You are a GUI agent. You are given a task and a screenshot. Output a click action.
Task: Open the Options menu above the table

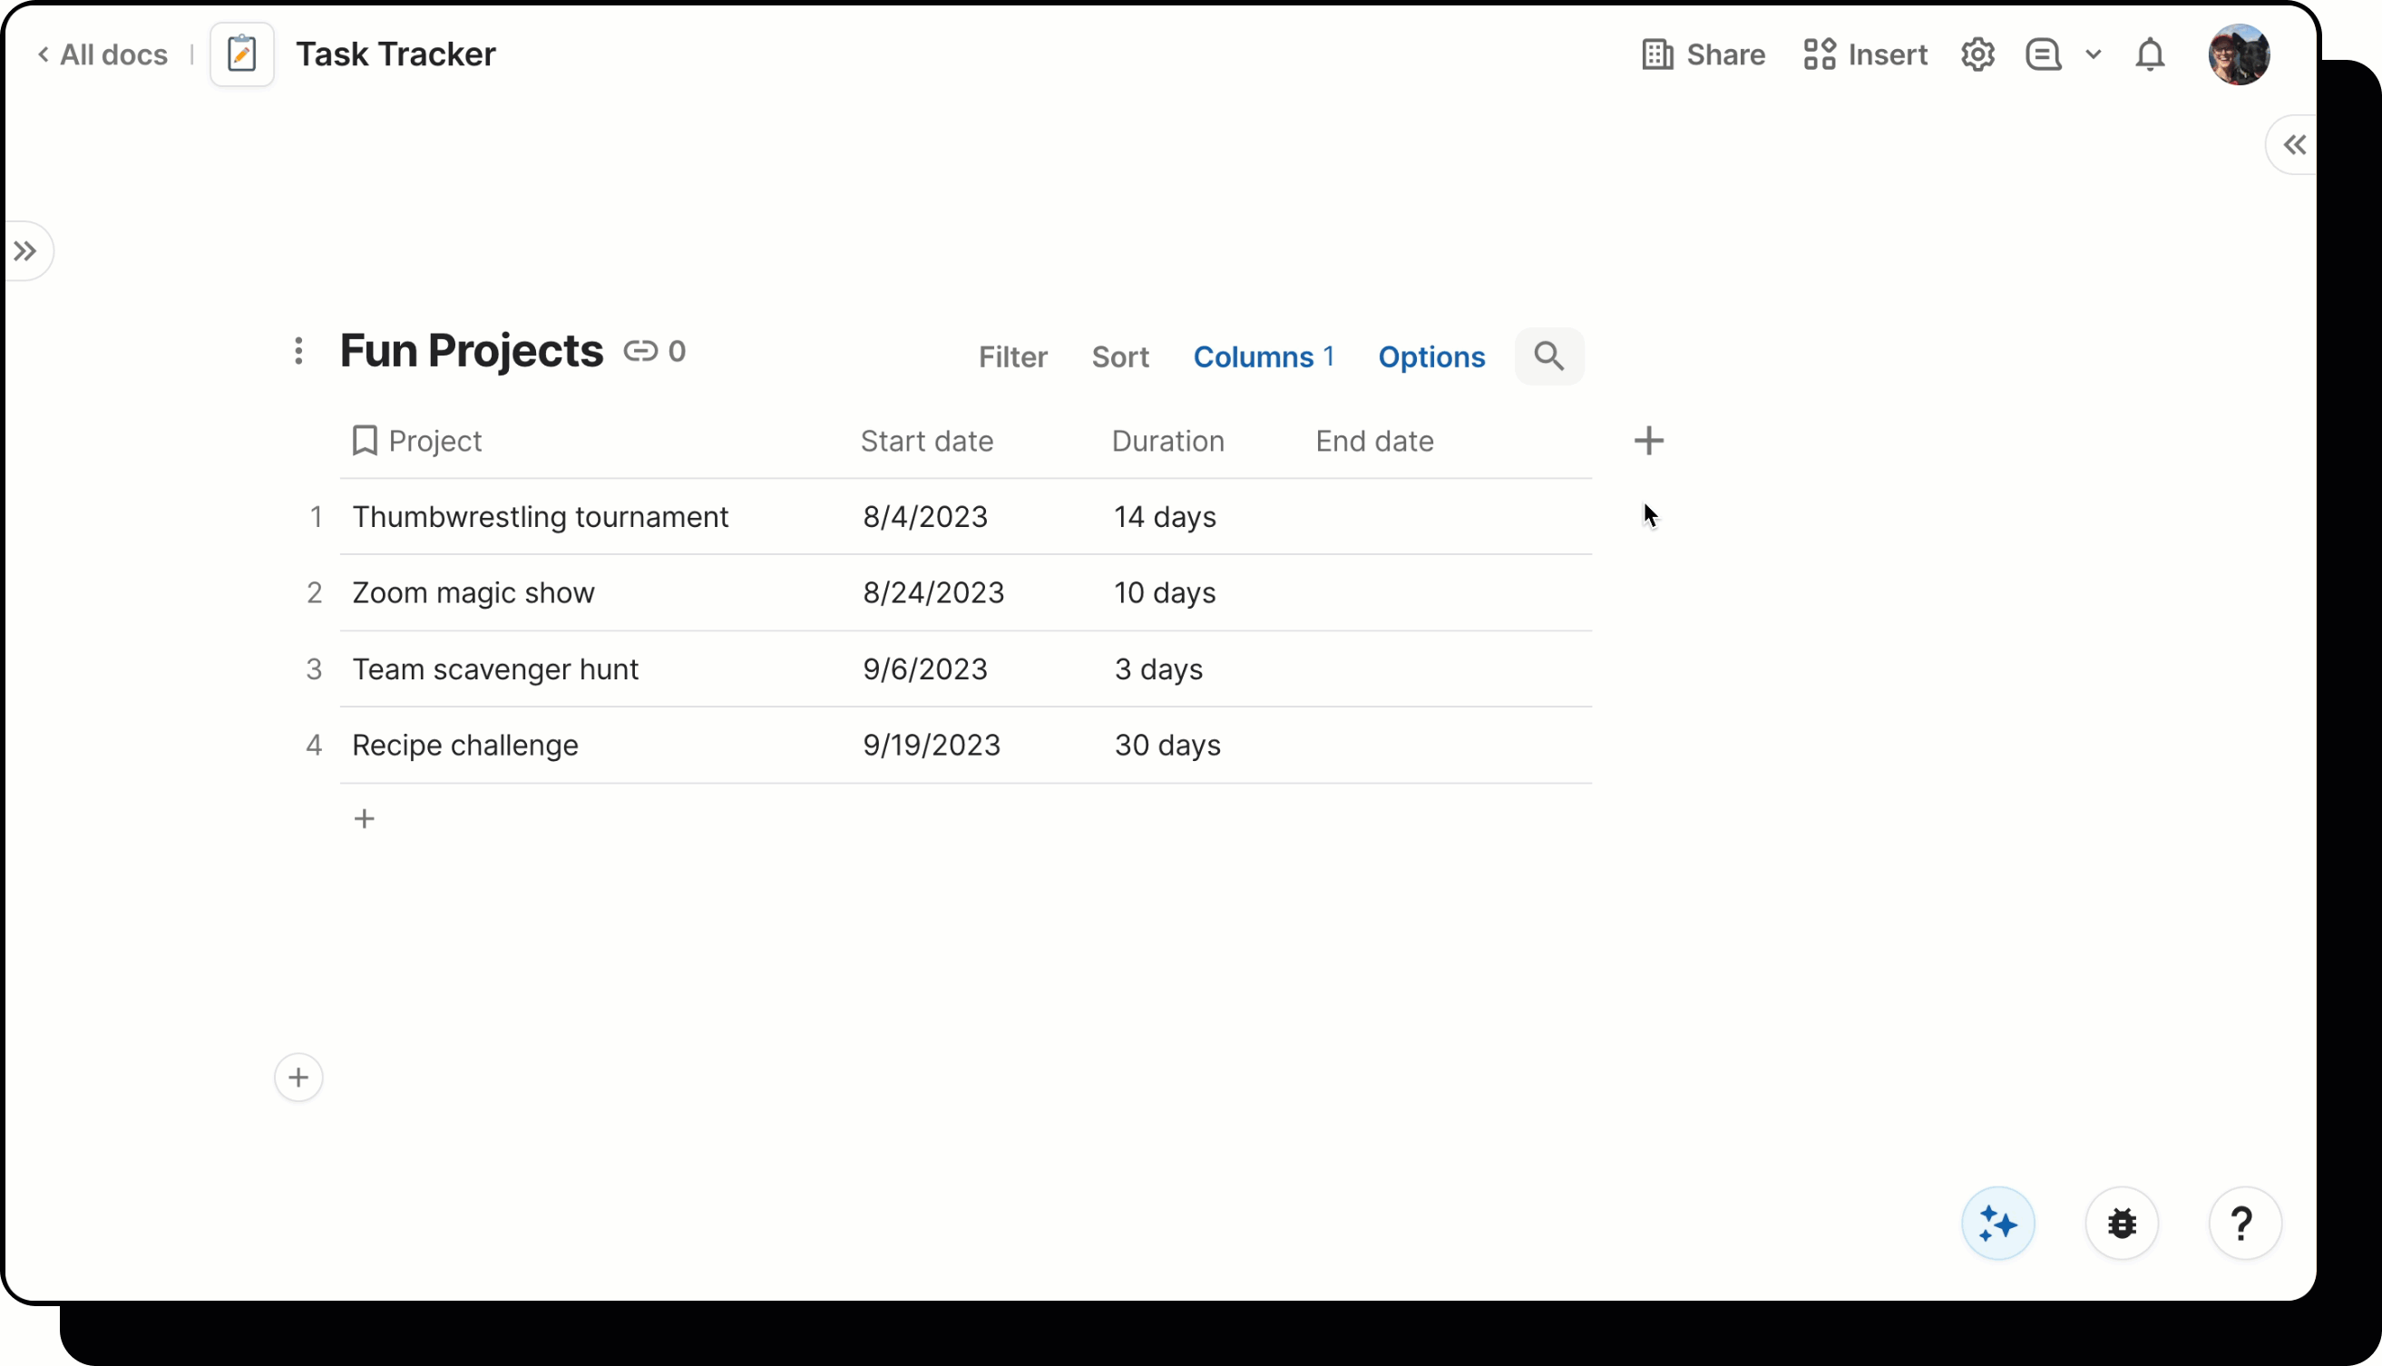(x=1430, y=356)
